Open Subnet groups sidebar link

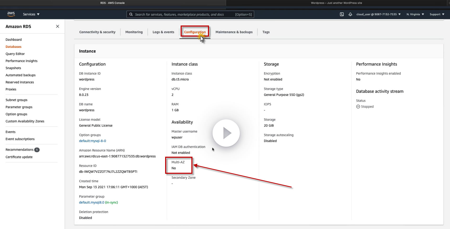[x=17, y=100]
